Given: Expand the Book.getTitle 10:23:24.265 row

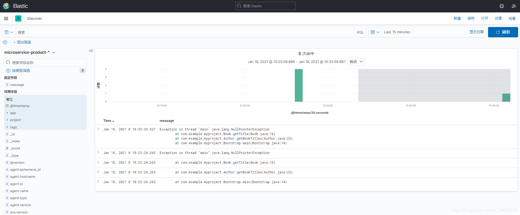Looking at the screenshot, I should (x=98, y=162).
